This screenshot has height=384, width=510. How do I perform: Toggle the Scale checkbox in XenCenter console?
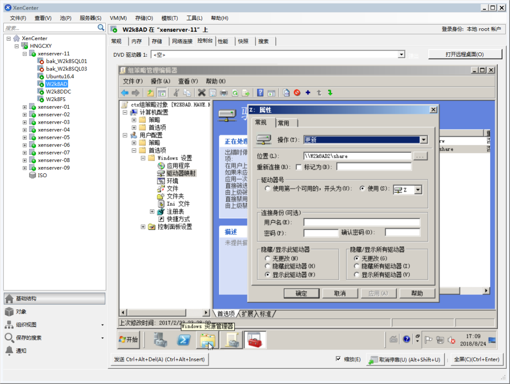click(x=338, y=359)
